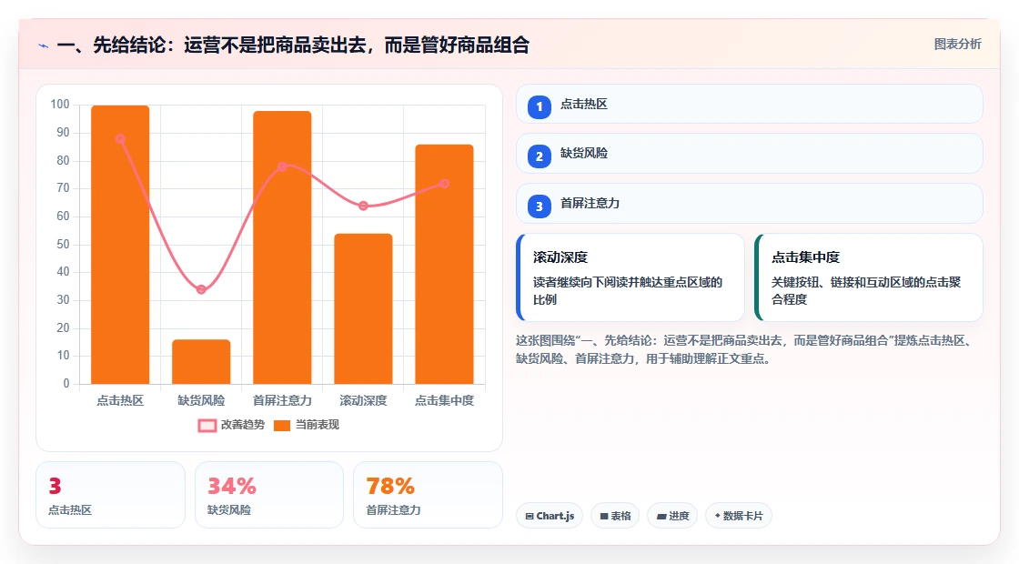Click the number 2 badge for 缺货风险
Screen dimensions: 1019x564
click(x=539, y=156)
